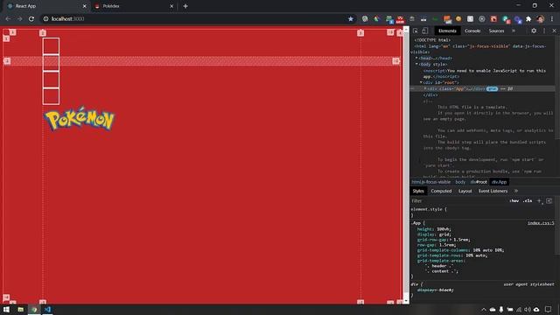Image resolution: width=560 pixels, height=315 pixels.
Task: Switch to the DevTools Sources tab
Action: [496, 31]
